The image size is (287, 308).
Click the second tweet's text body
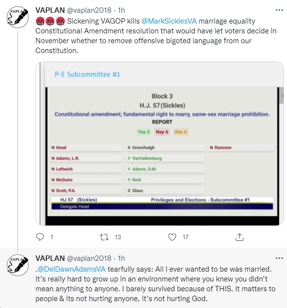pyautogui.click(x=155, y=284)
